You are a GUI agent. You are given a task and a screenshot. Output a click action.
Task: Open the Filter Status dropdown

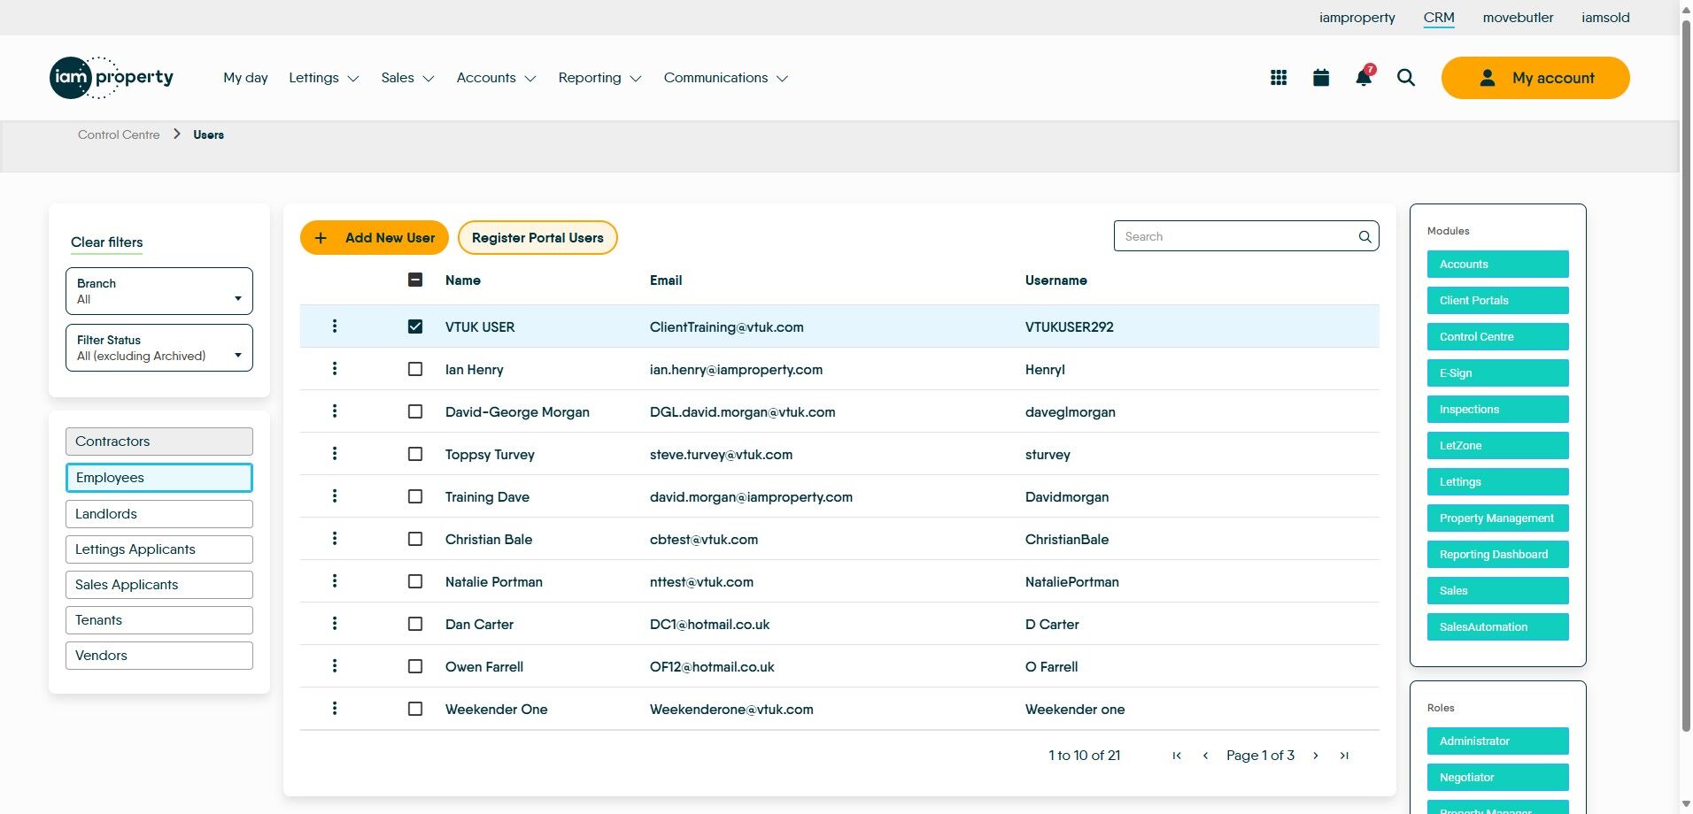(x=159, y=348)
